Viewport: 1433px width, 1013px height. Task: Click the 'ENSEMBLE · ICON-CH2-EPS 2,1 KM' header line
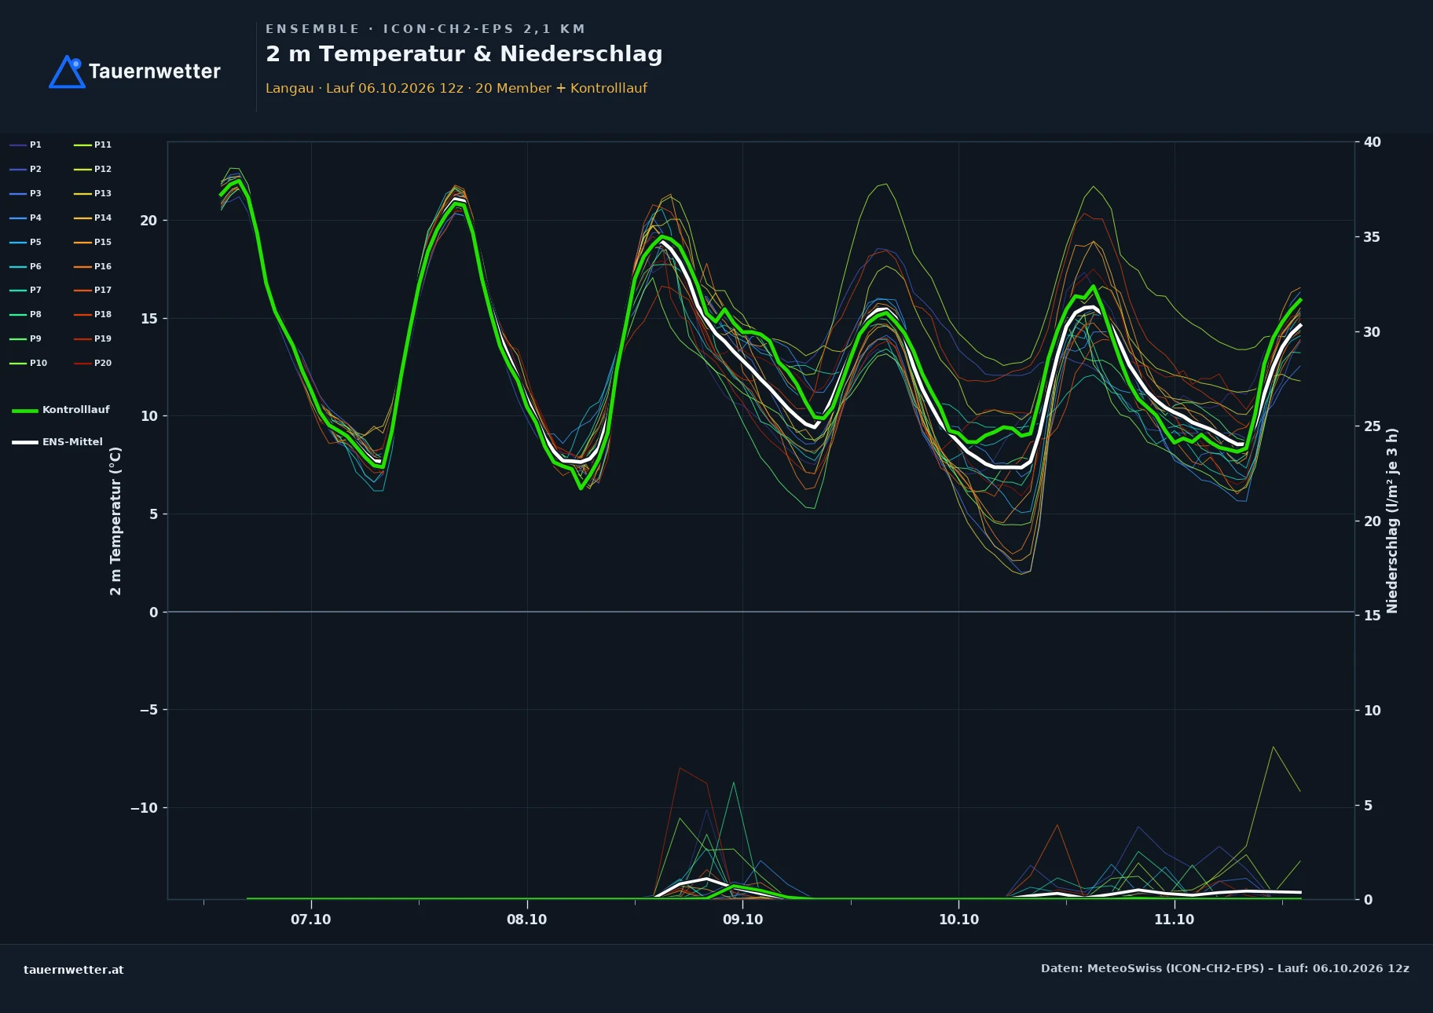tap(426, 29)
